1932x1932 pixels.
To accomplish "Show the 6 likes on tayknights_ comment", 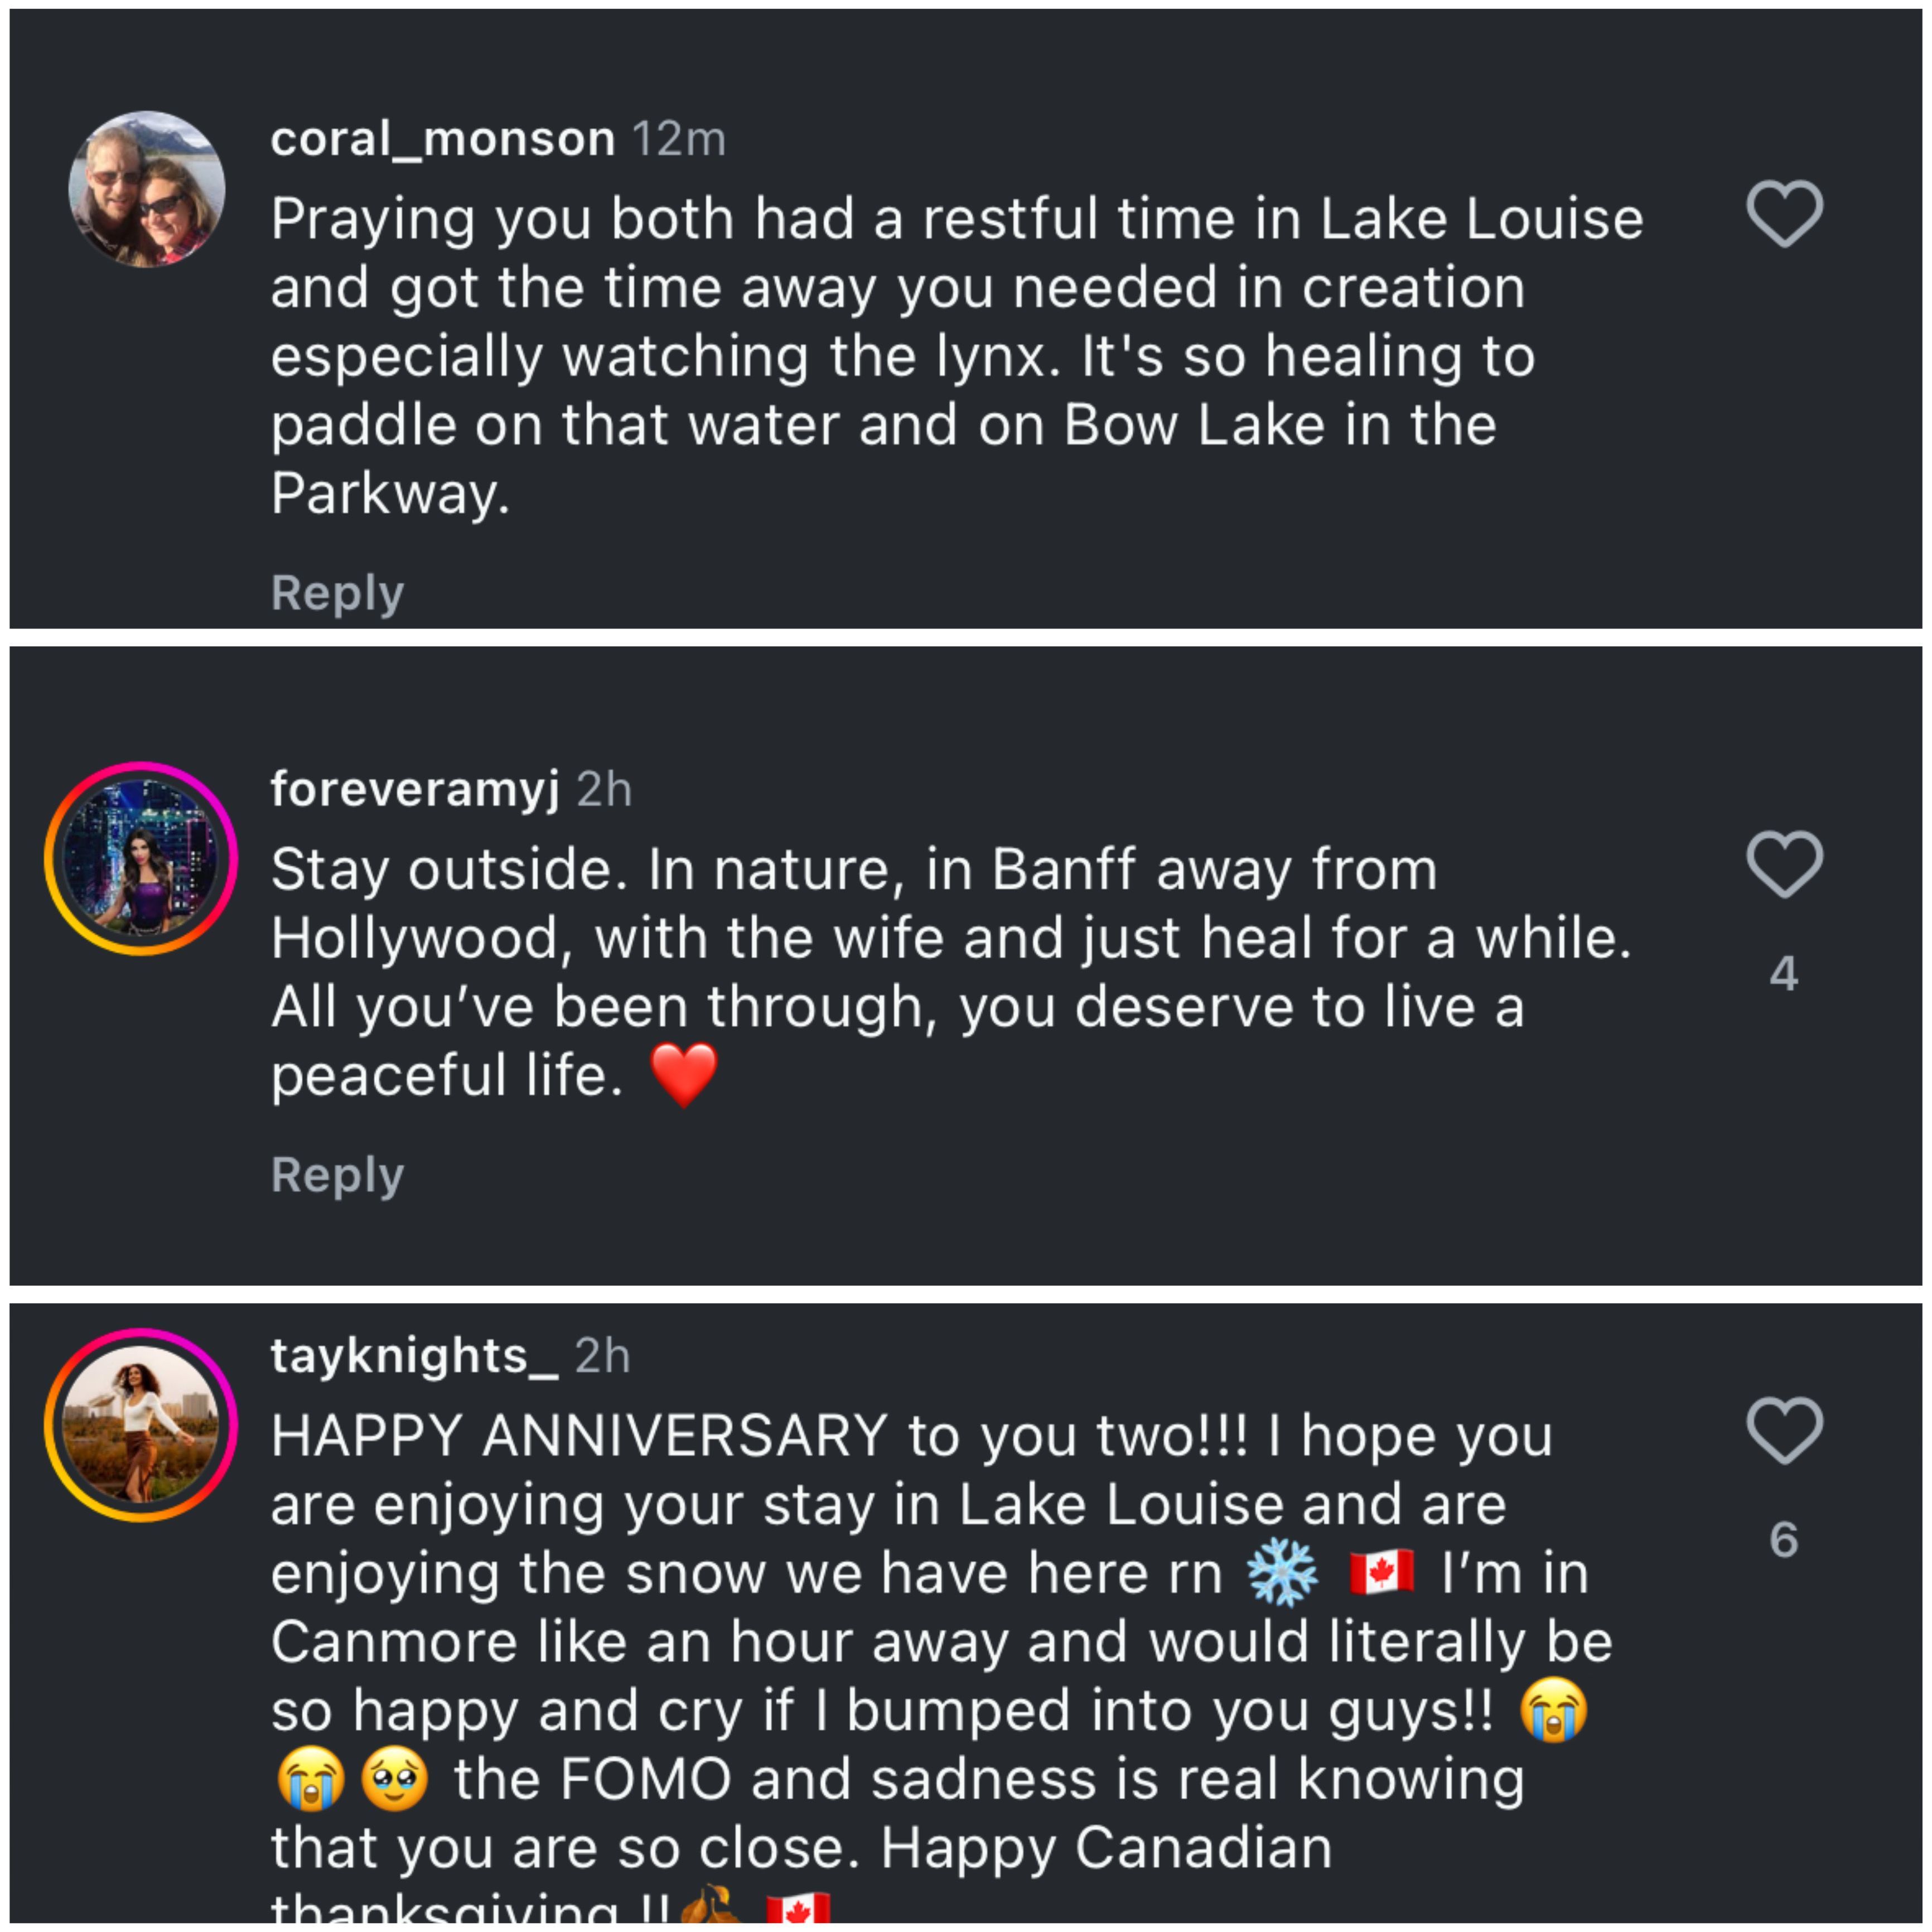I will [x=1784, y=1540].
